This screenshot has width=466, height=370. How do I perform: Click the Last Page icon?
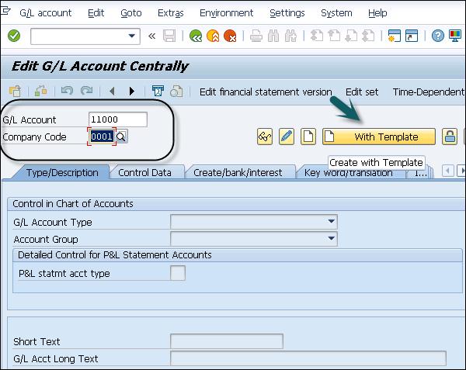368,36
